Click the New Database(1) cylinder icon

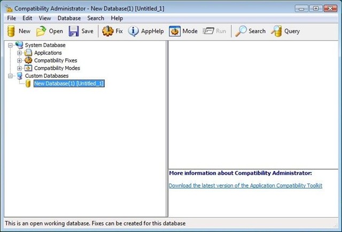point(28,83)
